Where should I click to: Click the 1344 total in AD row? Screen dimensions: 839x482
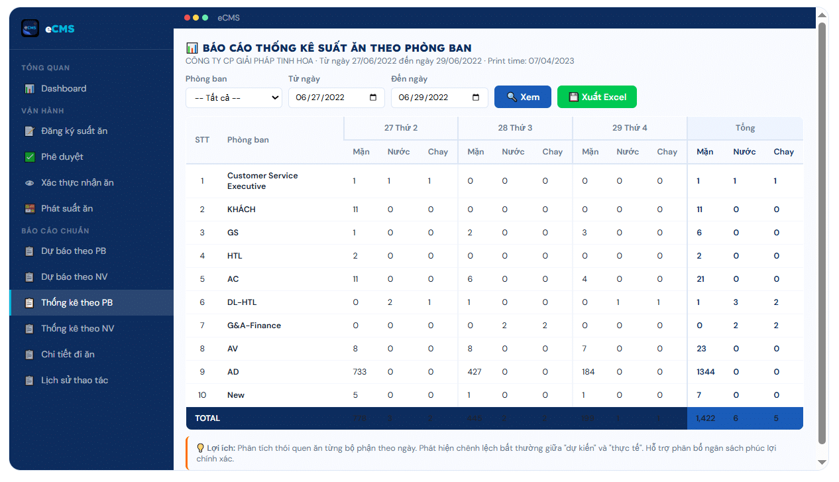point(706,372)
